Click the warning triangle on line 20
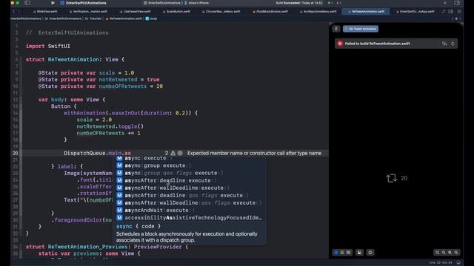The width and height of the screenshot is (474, 266). tap(173, 153)
